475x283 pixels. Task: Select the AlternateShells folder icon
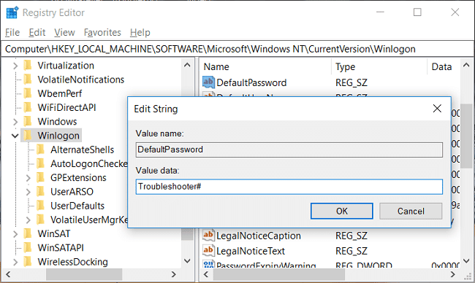coord(41,150)
